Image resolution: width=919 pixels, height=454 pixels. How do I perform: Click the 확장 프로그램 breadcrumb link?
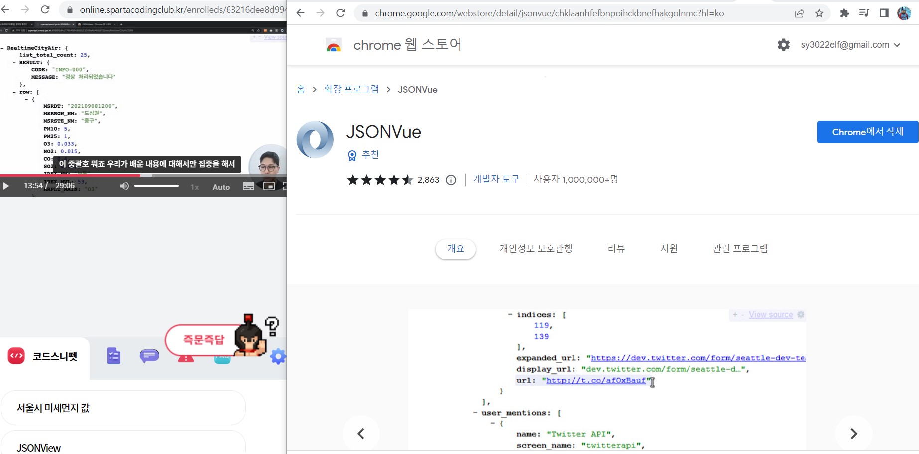coord(351,89)
